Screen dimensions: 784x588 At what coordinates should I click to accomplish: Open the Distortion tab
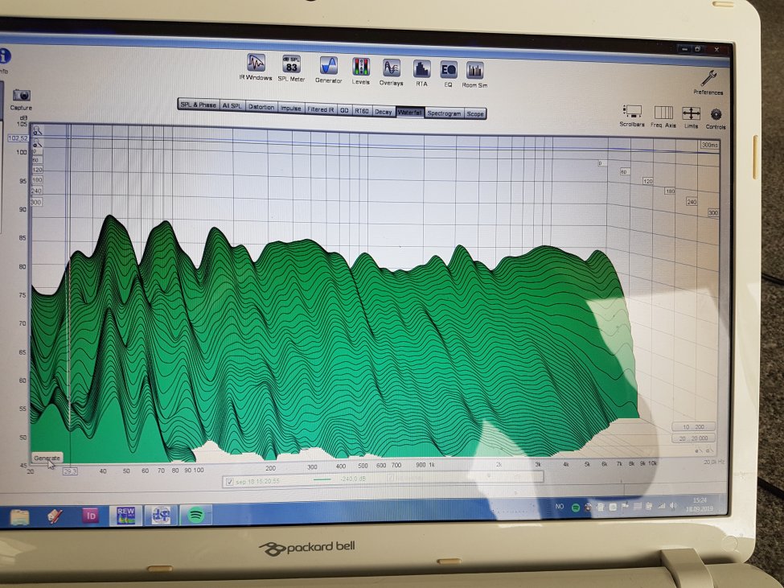point(261,107)
